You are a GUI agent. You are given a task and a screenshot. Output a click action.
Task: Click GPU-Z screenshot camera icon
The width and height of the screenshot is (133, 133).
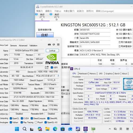point(49,44)
